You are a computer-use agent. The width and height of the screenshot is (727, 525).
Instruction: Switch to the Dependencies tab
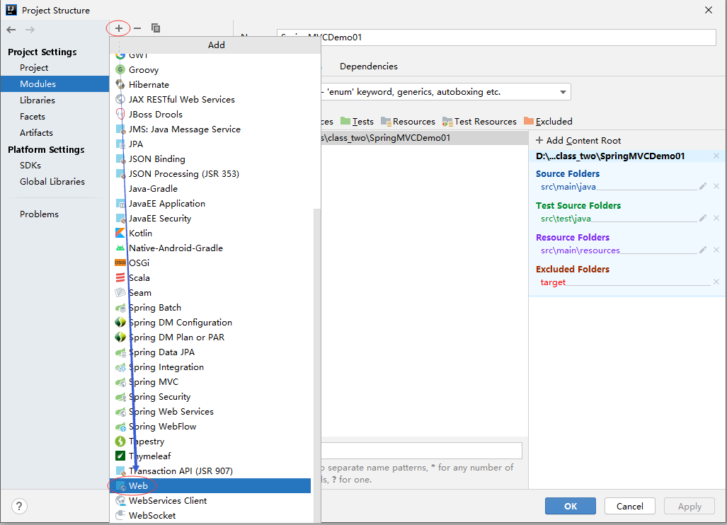pos(369,67)
